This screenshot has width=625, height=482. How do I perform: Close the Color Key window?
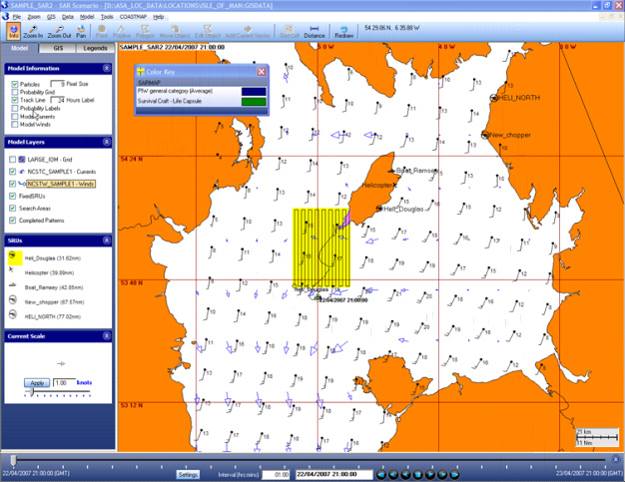(x=262, y=72)
